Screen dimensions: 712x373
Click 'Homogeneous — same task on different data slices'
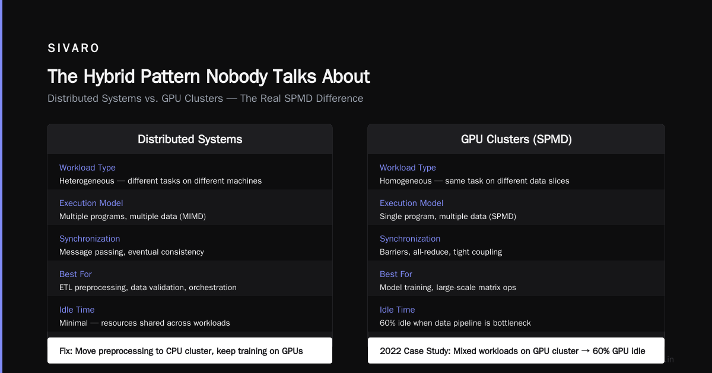point(475,181)
